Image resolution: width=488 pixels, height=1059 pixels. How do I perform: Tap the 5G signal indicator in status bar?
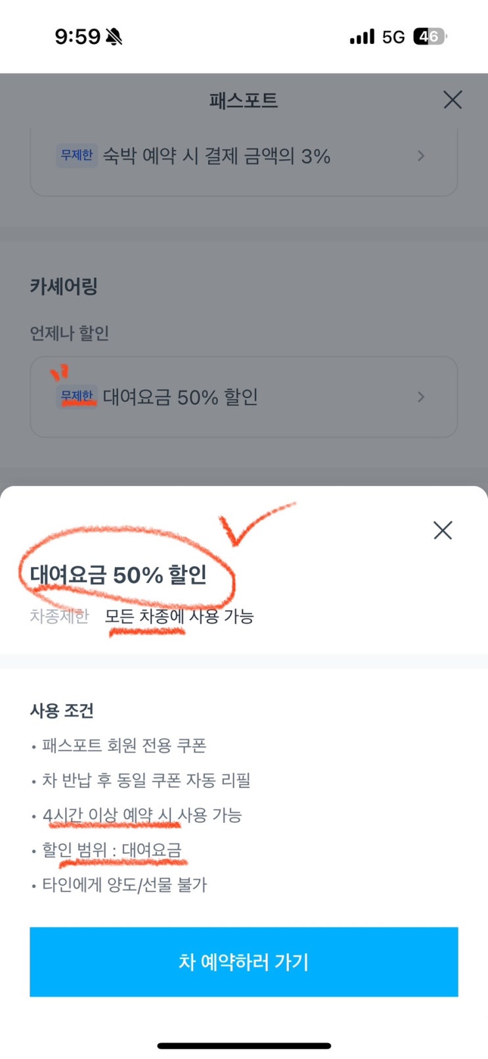pos(393,37)
